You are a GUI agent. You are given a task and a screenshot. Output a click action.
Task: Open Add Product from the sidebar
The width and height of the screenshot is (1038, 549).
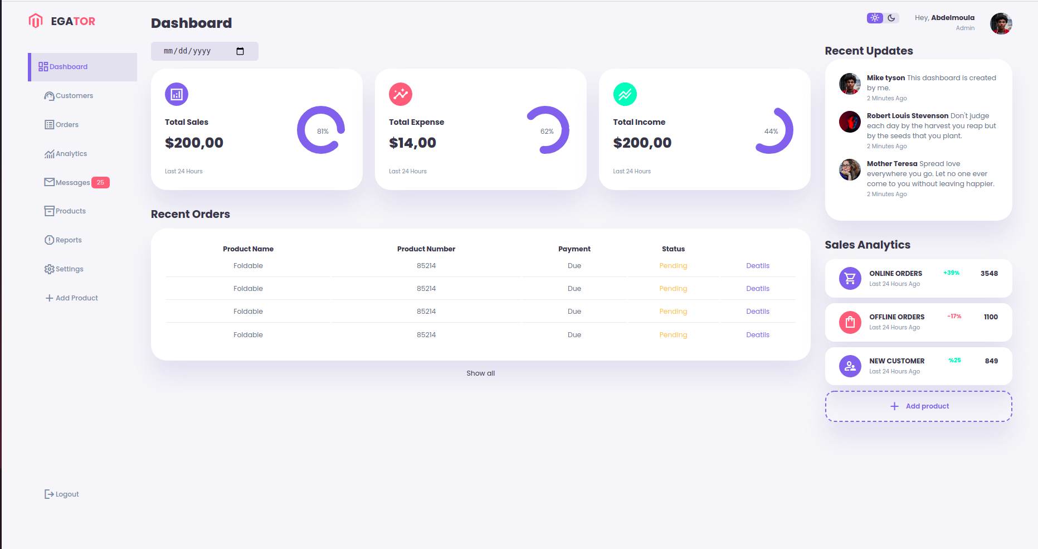[71, 298]
